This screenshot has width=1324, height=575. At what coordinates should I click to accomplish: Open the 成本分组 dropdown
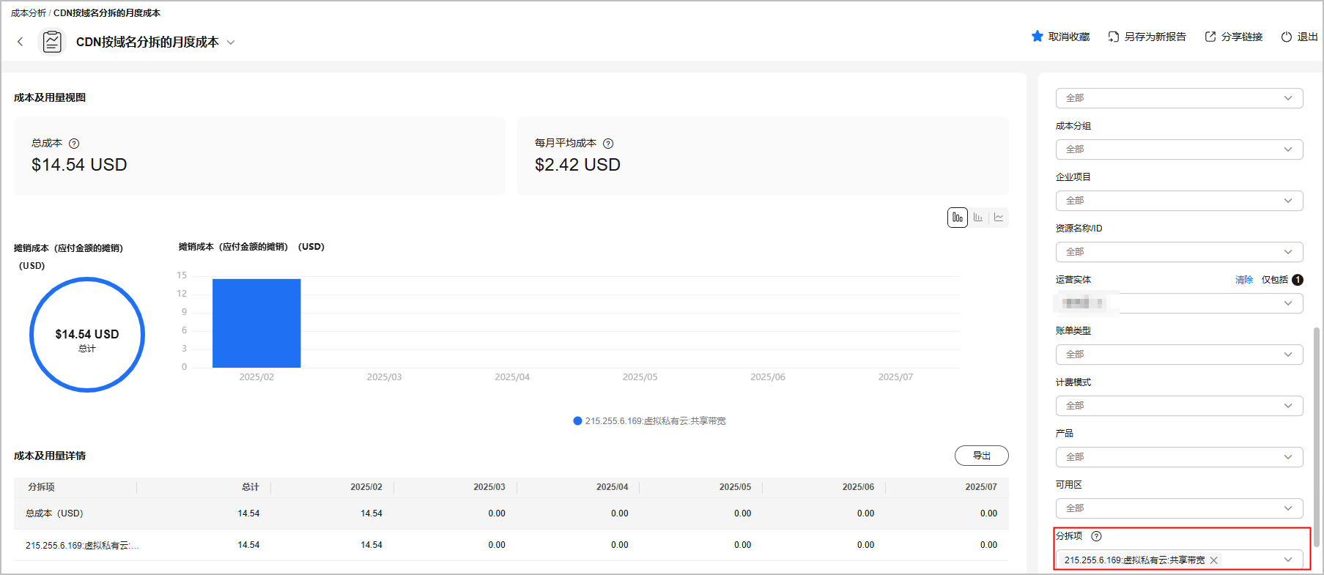1179,149
